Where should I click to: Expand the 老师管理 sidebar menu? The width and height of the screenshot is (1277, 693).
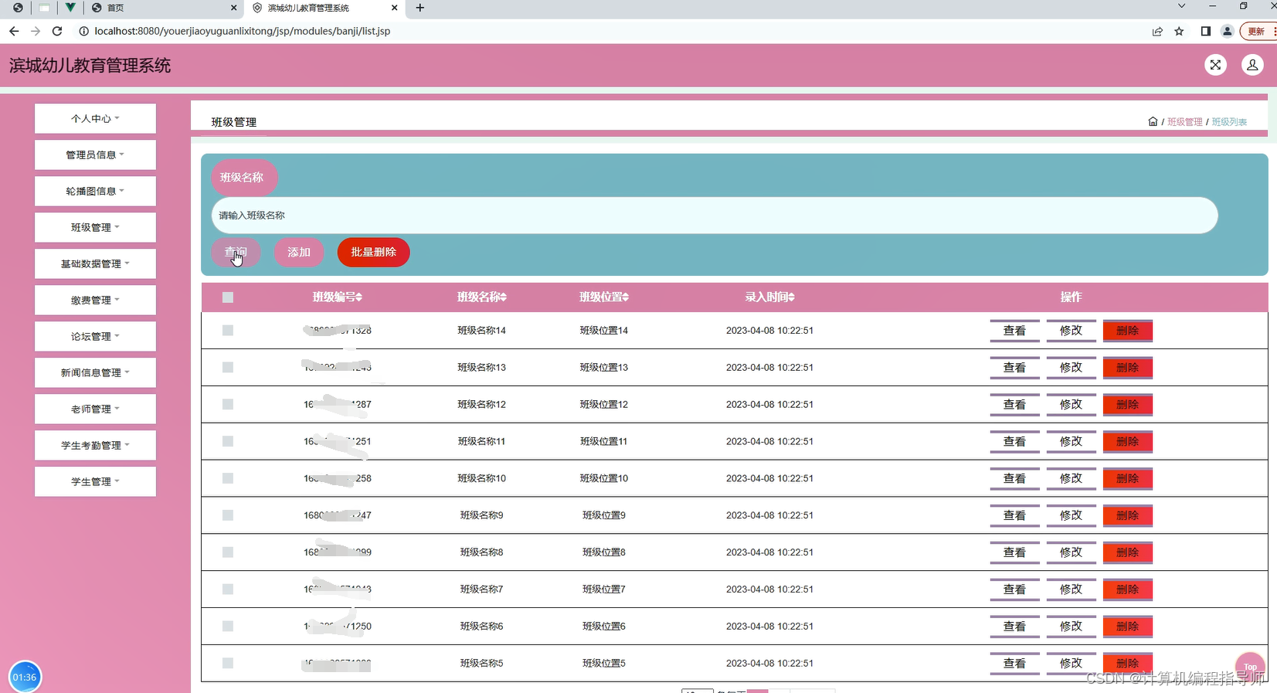95,409
